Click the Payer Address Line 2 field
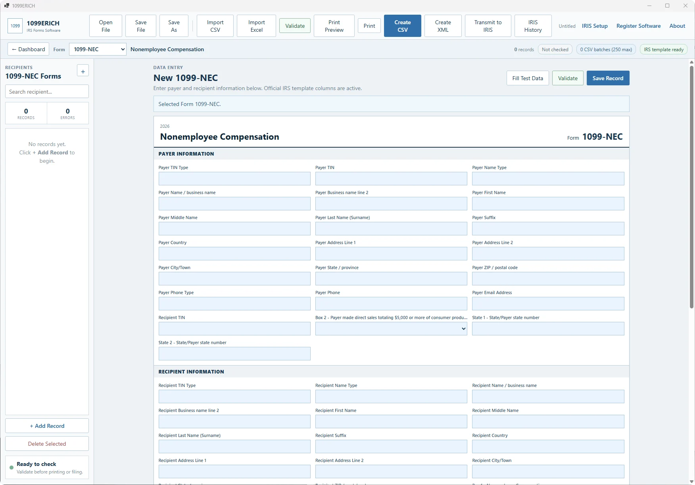Image resolution: width=695 pixels, height=485 pixels. [x=548, y=254]
